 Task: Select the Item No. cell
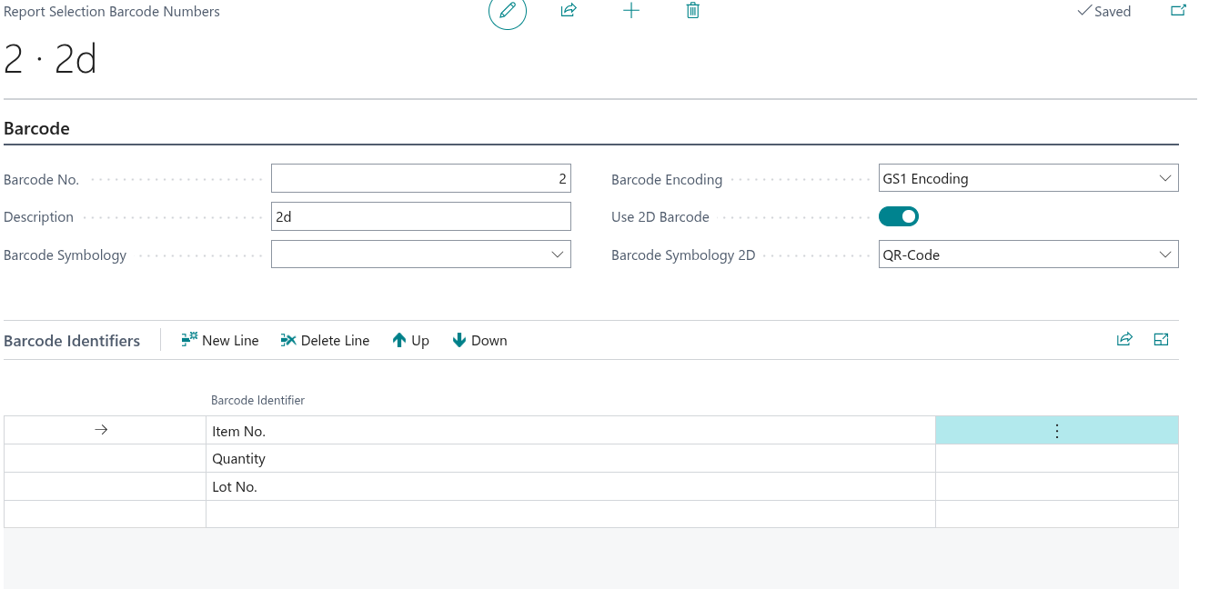coord(570,431)
